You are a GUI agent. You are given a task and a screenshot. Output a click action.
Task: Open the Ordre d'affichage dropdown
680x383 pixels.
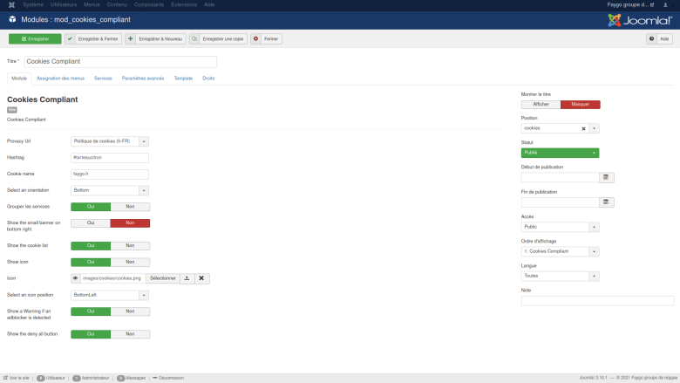click(x=560, y=251)
